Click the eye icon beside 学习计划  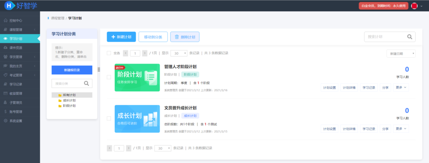pos(5,38)
